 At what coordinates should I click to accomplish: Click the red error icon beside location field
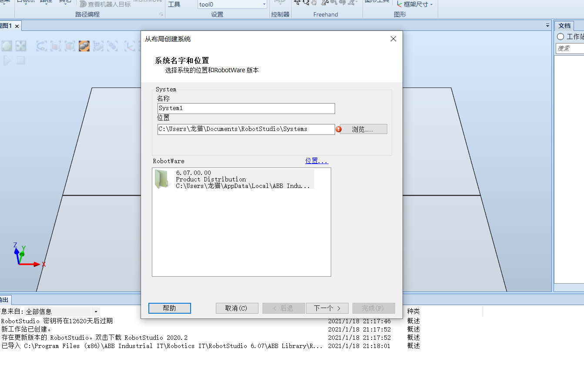coord(339,129)
